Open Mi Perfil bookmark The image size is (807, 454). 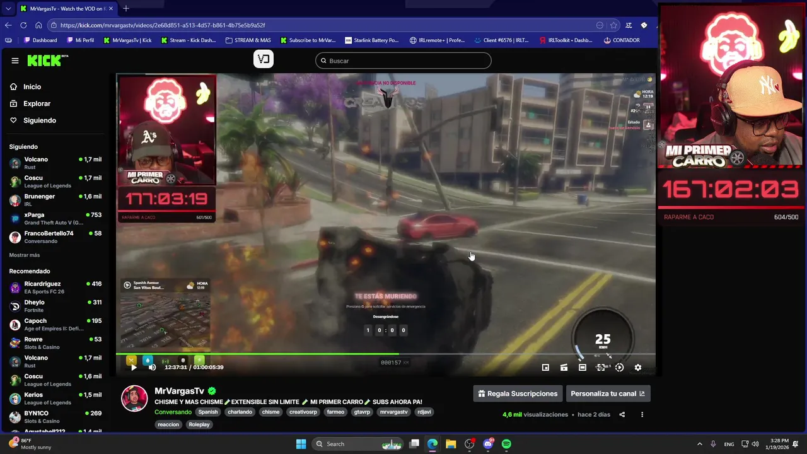click(x=79, y=40)
